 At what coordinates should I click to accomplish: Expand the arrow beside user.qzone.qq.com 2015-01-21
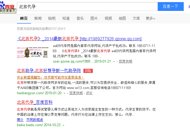point(114,62)
